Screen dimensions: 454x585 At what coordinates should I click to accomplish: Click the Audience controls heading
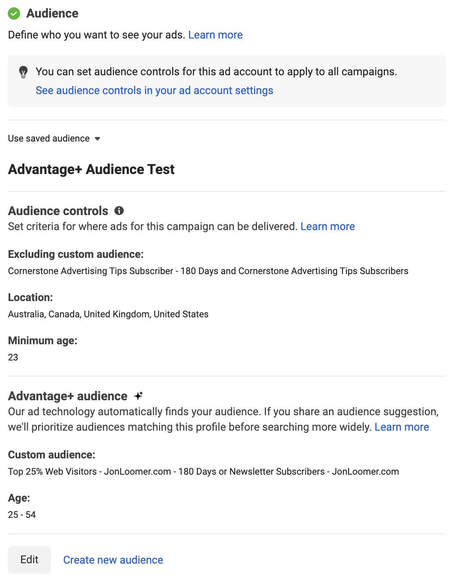click(58, 211)
